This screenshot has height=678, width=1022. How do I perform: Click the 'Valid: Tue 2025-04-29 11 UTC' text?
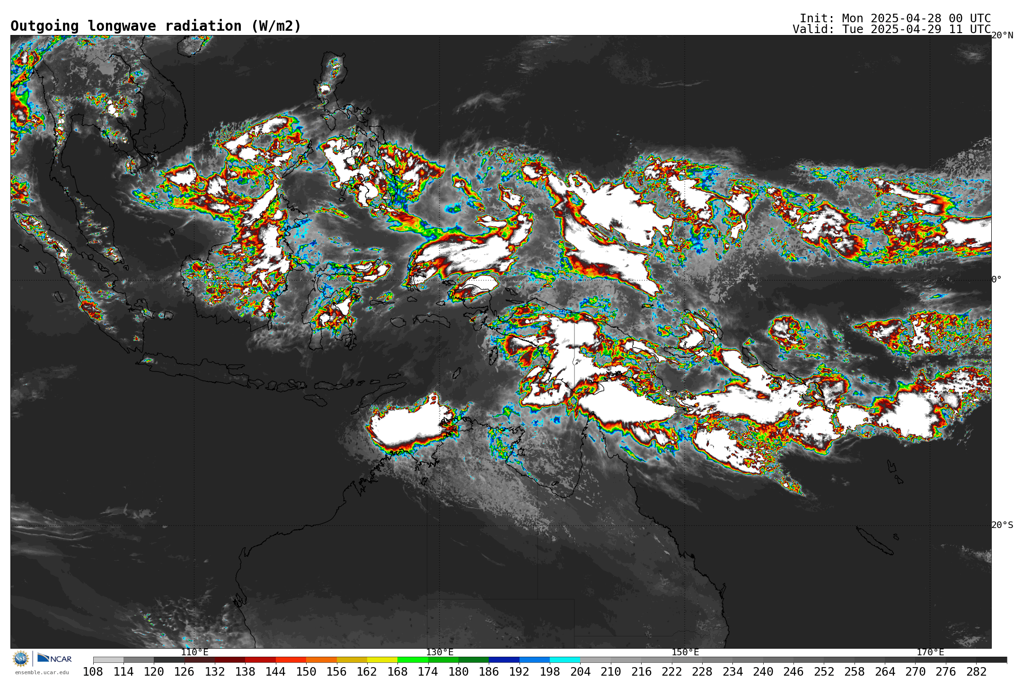(x=892, y=29)
